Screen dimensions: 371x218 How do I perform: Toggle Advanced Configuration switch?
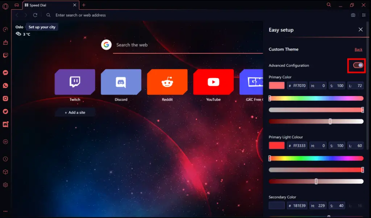358,65
